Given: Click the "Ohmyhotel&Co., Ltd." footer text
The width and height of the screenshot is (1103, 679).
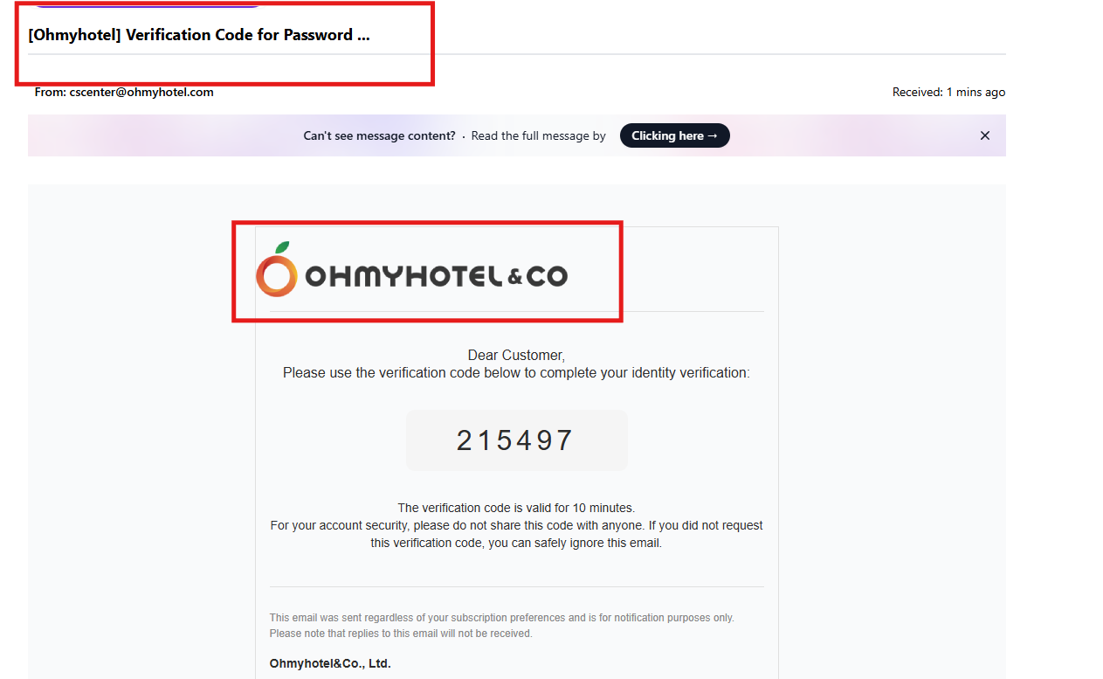Looking at the screenshot, I should [x=330, y=663].
